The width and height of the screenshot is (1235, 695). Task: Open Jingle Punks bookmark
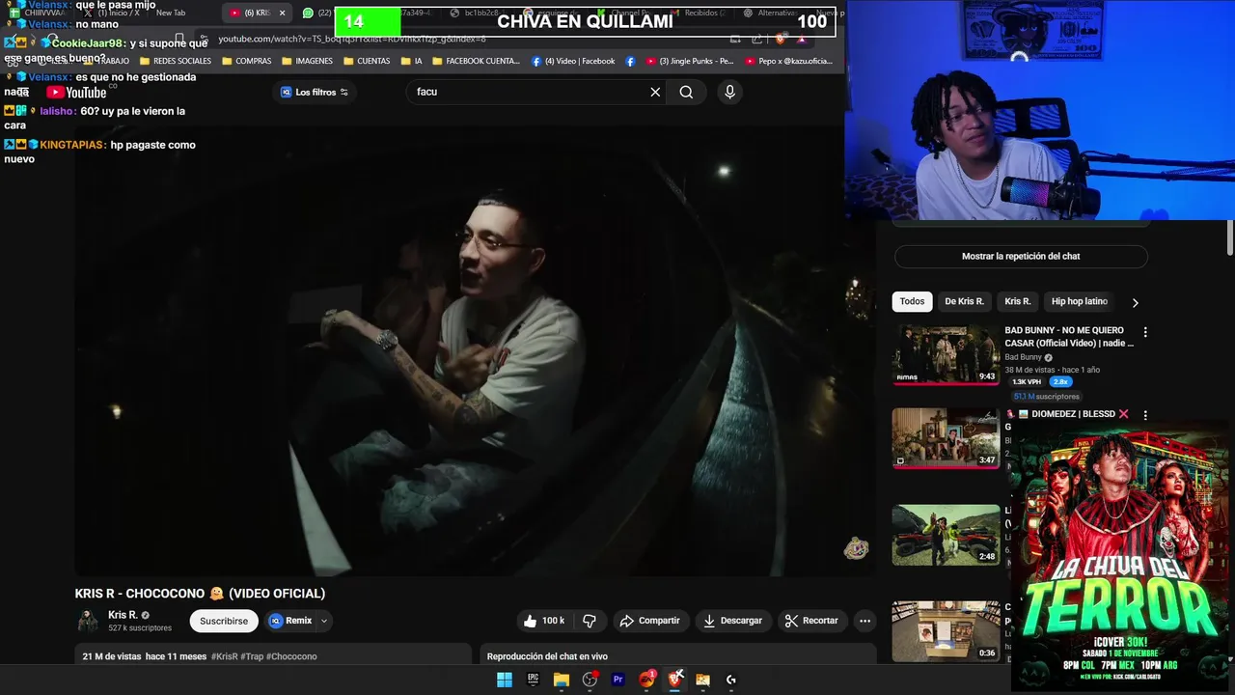(690, 61)
